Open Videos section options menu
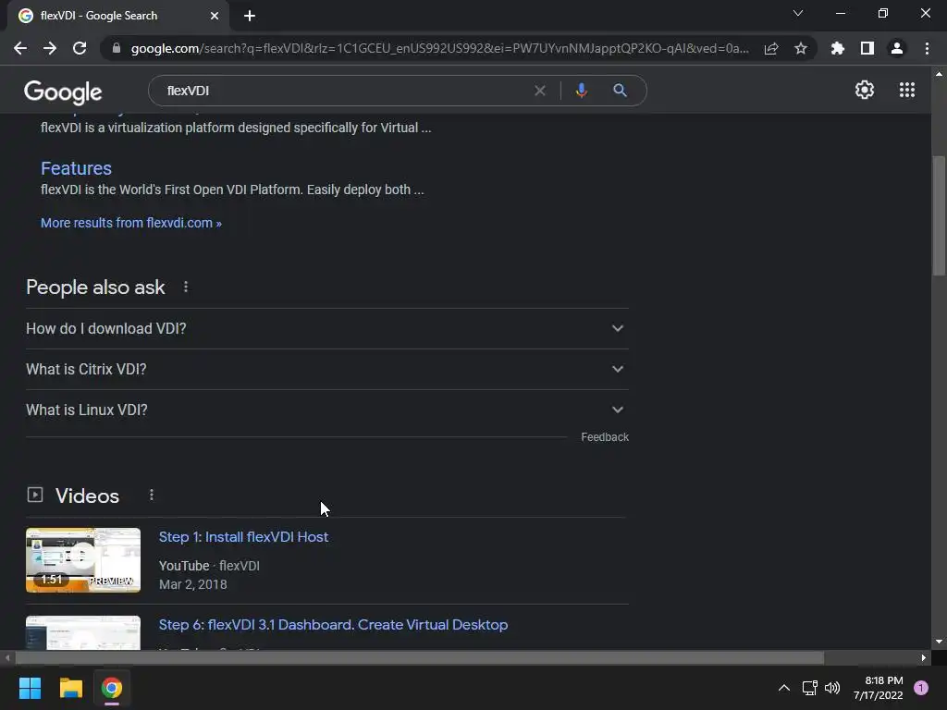 152,496
